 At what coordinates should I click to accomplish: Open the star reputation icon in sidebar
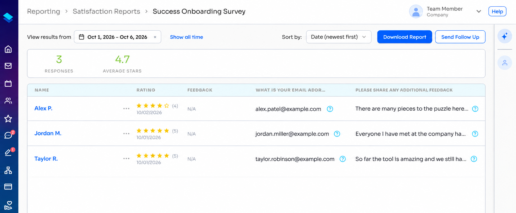coord(8,119)
